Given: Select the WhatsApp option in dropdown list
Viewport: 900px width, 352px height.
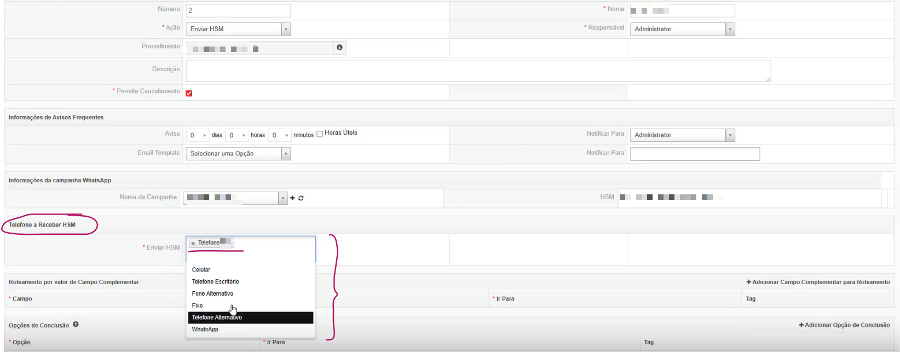Looking at the screenshot, I should (x=205, y=330).
